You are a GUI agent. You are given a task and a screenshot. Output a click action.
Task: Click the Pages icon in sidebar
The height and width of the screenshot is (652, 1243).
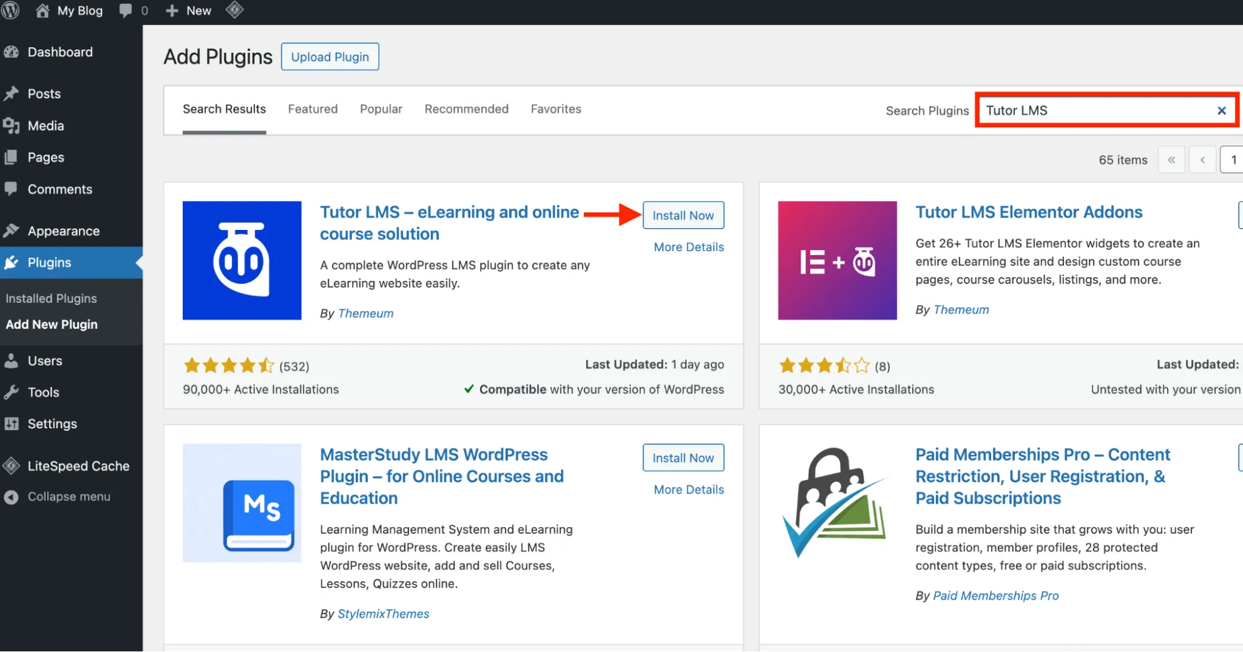tap(11, 157)
